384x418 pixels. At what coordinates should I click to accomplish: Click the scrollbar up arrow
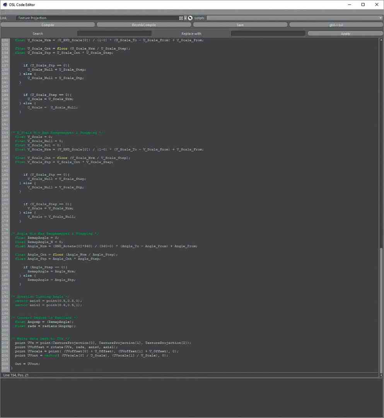(381, 39)
